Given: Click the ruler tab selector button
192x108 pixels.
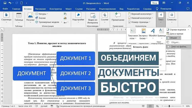Looking at the screenshot, I should click(2, 30).
